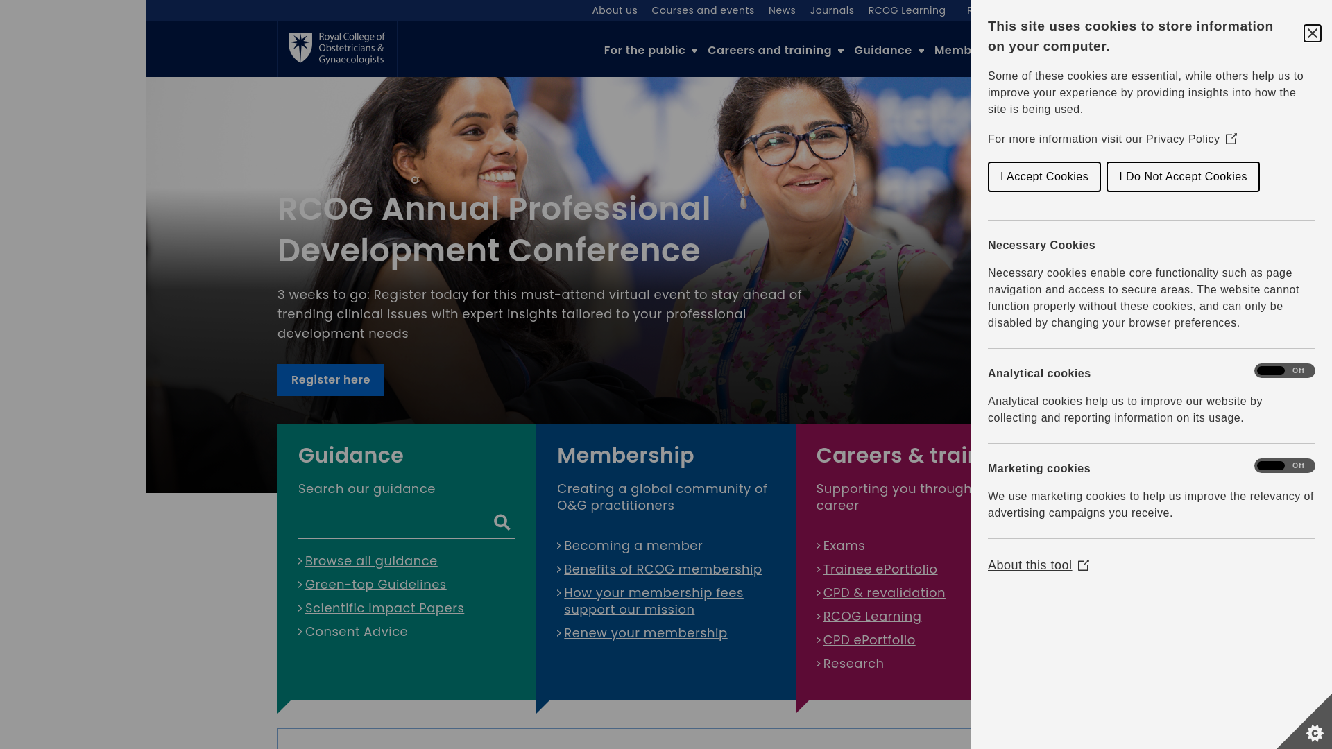Open Consent Advice link
Image resolution: width=1332 pixels, height=749 pixels.
pos(357,632)
